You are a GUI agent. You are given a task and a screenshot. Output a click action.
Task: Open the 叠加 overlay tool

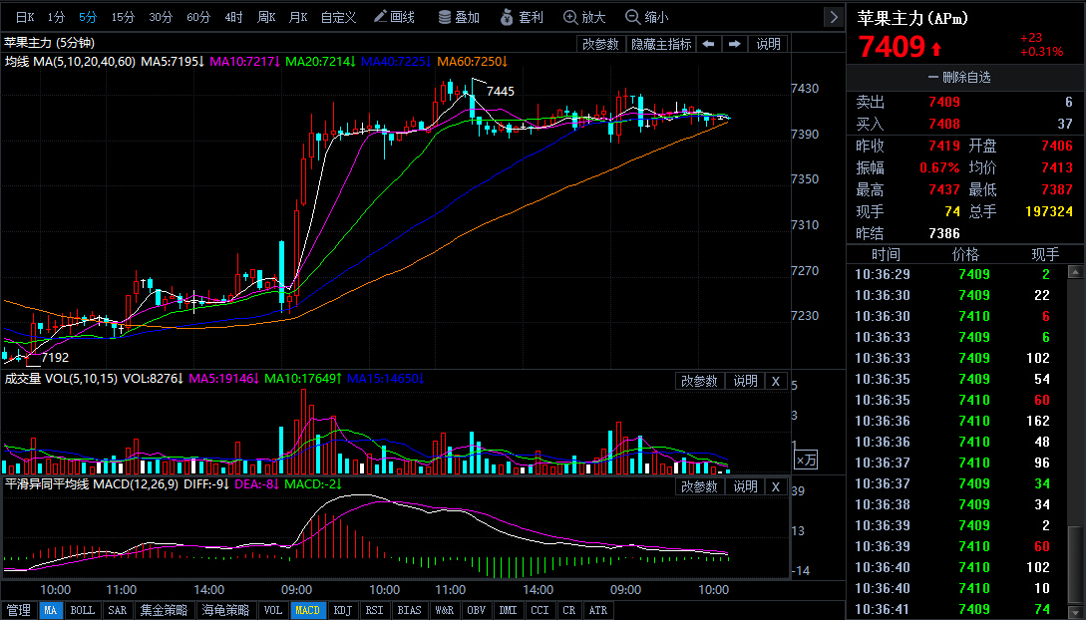pos(459,17)
